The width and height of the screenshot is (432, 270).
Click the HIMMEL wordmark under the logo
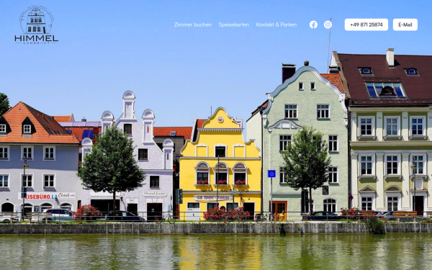(x=37, y=38)
